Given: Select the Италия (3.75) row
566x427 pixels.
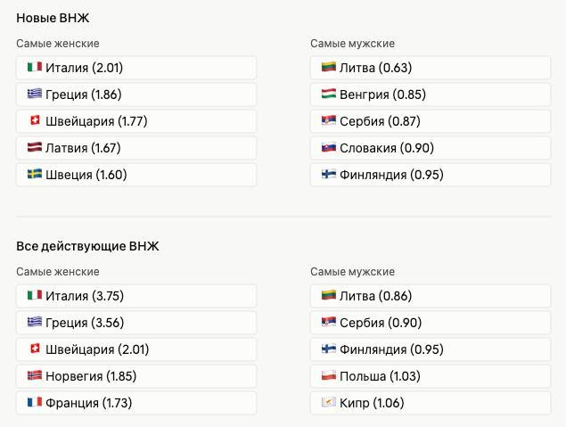Looking at the screenshot, I should (x=136, y=296).
